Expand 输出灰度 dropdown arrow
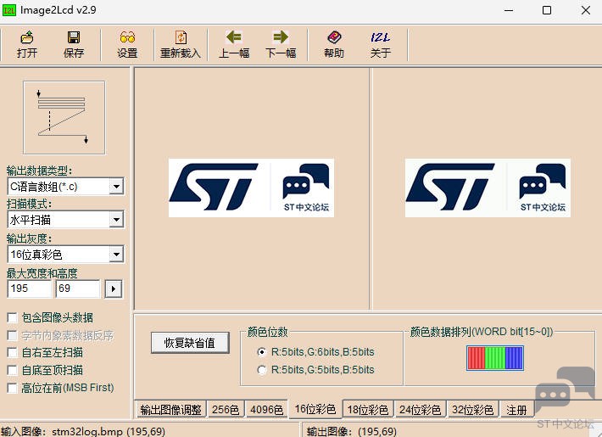Screen dimensions: 602x437 (116, 255)
